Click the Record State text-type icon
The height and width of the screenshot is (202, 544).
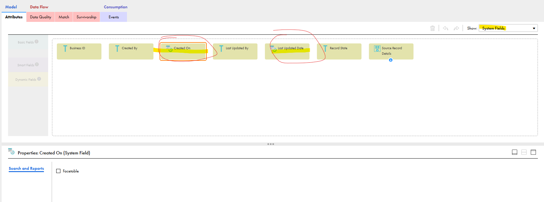[x=325, y=49]
